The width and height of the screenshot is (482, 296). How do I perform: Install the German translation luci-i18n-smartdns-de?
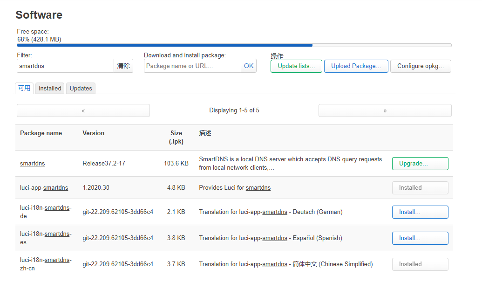tap(420, 212)
